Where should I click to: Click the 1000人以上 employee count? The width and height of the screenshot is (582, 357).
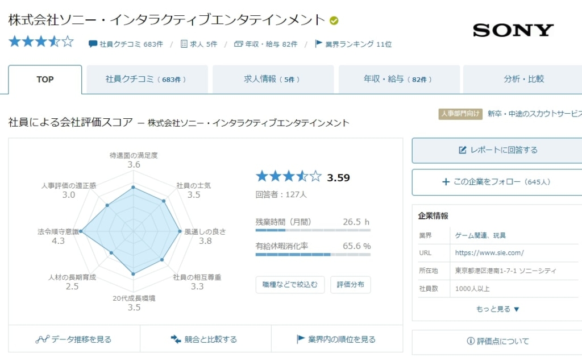pyautogui.click(x=472, y=288)
